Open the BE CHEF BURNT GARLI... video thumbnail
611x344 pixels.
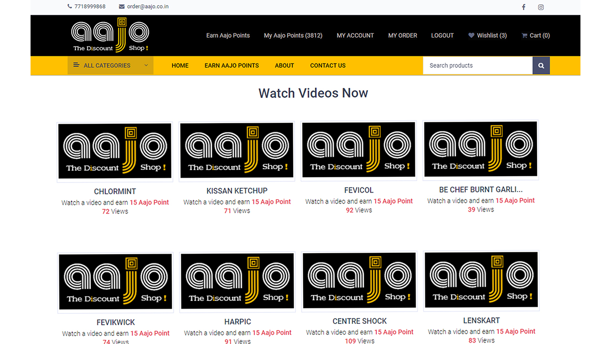pos(481,150)
